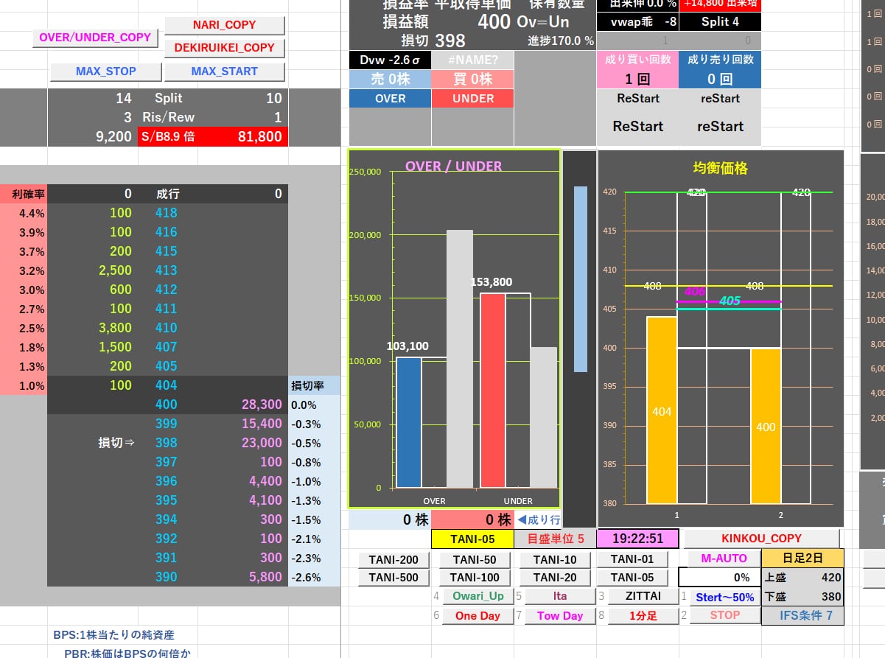Image resolution: width=885 pixels, height=658 pixels.
Task: Click the orange bar labeled 400
Action: (x=766, y=426)
